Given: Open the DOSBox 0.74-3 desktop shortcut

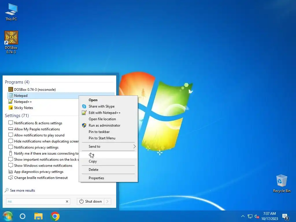Looking at the screenshot, I should click(11, 42).
